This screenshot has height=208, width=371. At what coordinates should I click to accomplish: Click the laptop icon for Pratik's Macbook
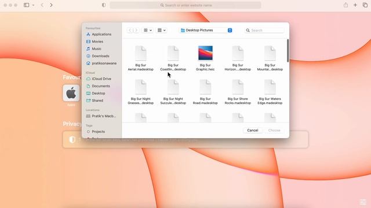coord(88,116)
